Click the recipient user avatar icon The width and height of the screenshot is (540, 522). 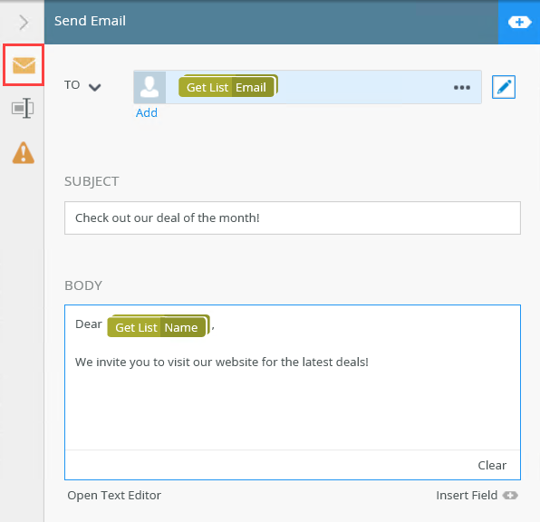(149, 87)
